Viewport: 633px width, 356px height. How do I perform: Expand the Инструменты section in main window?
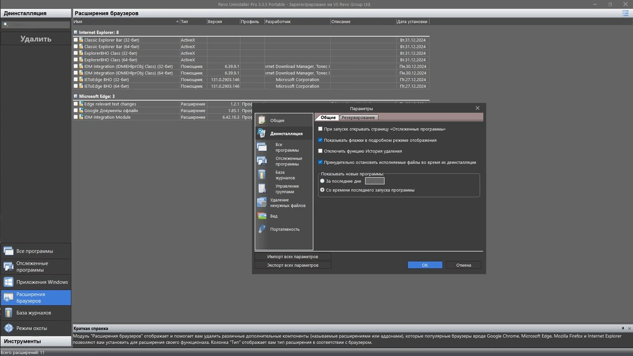[x=35, y=341]
